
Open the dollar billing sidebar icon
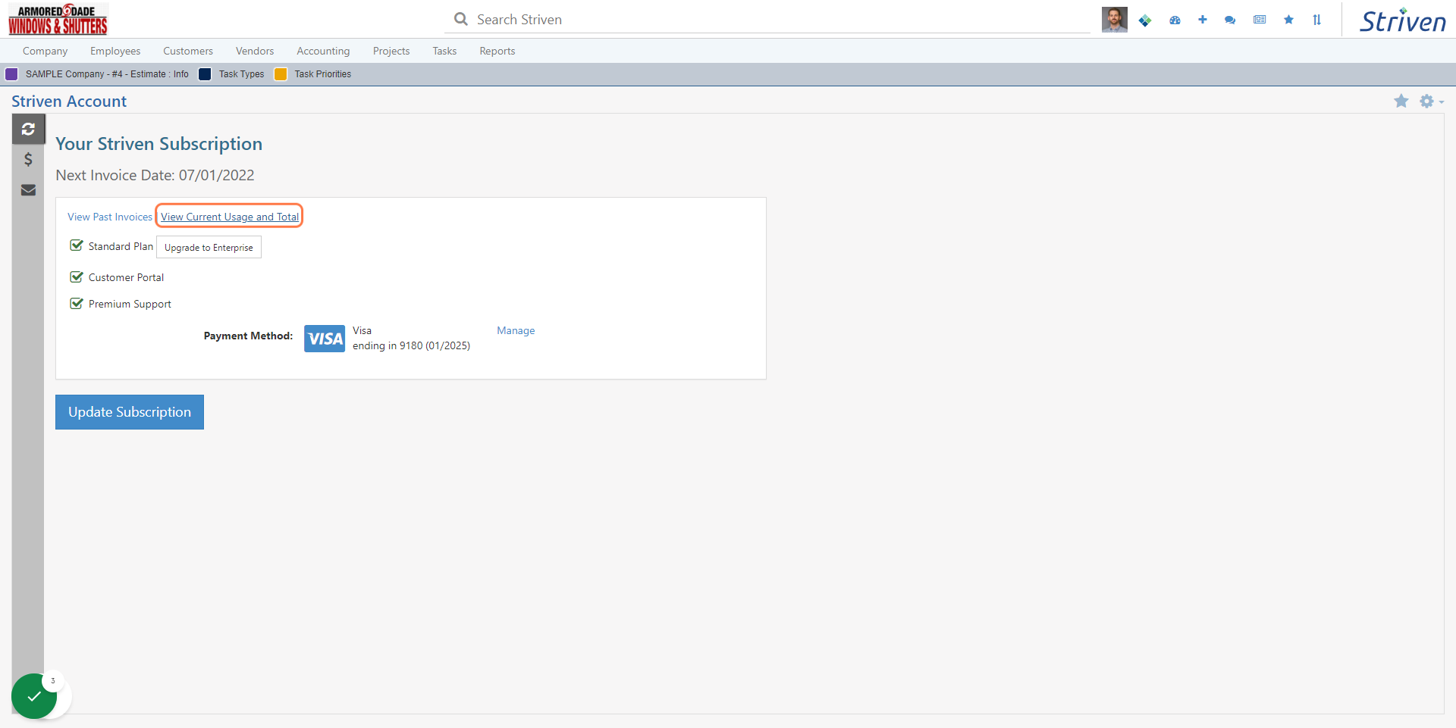[28, 159]
